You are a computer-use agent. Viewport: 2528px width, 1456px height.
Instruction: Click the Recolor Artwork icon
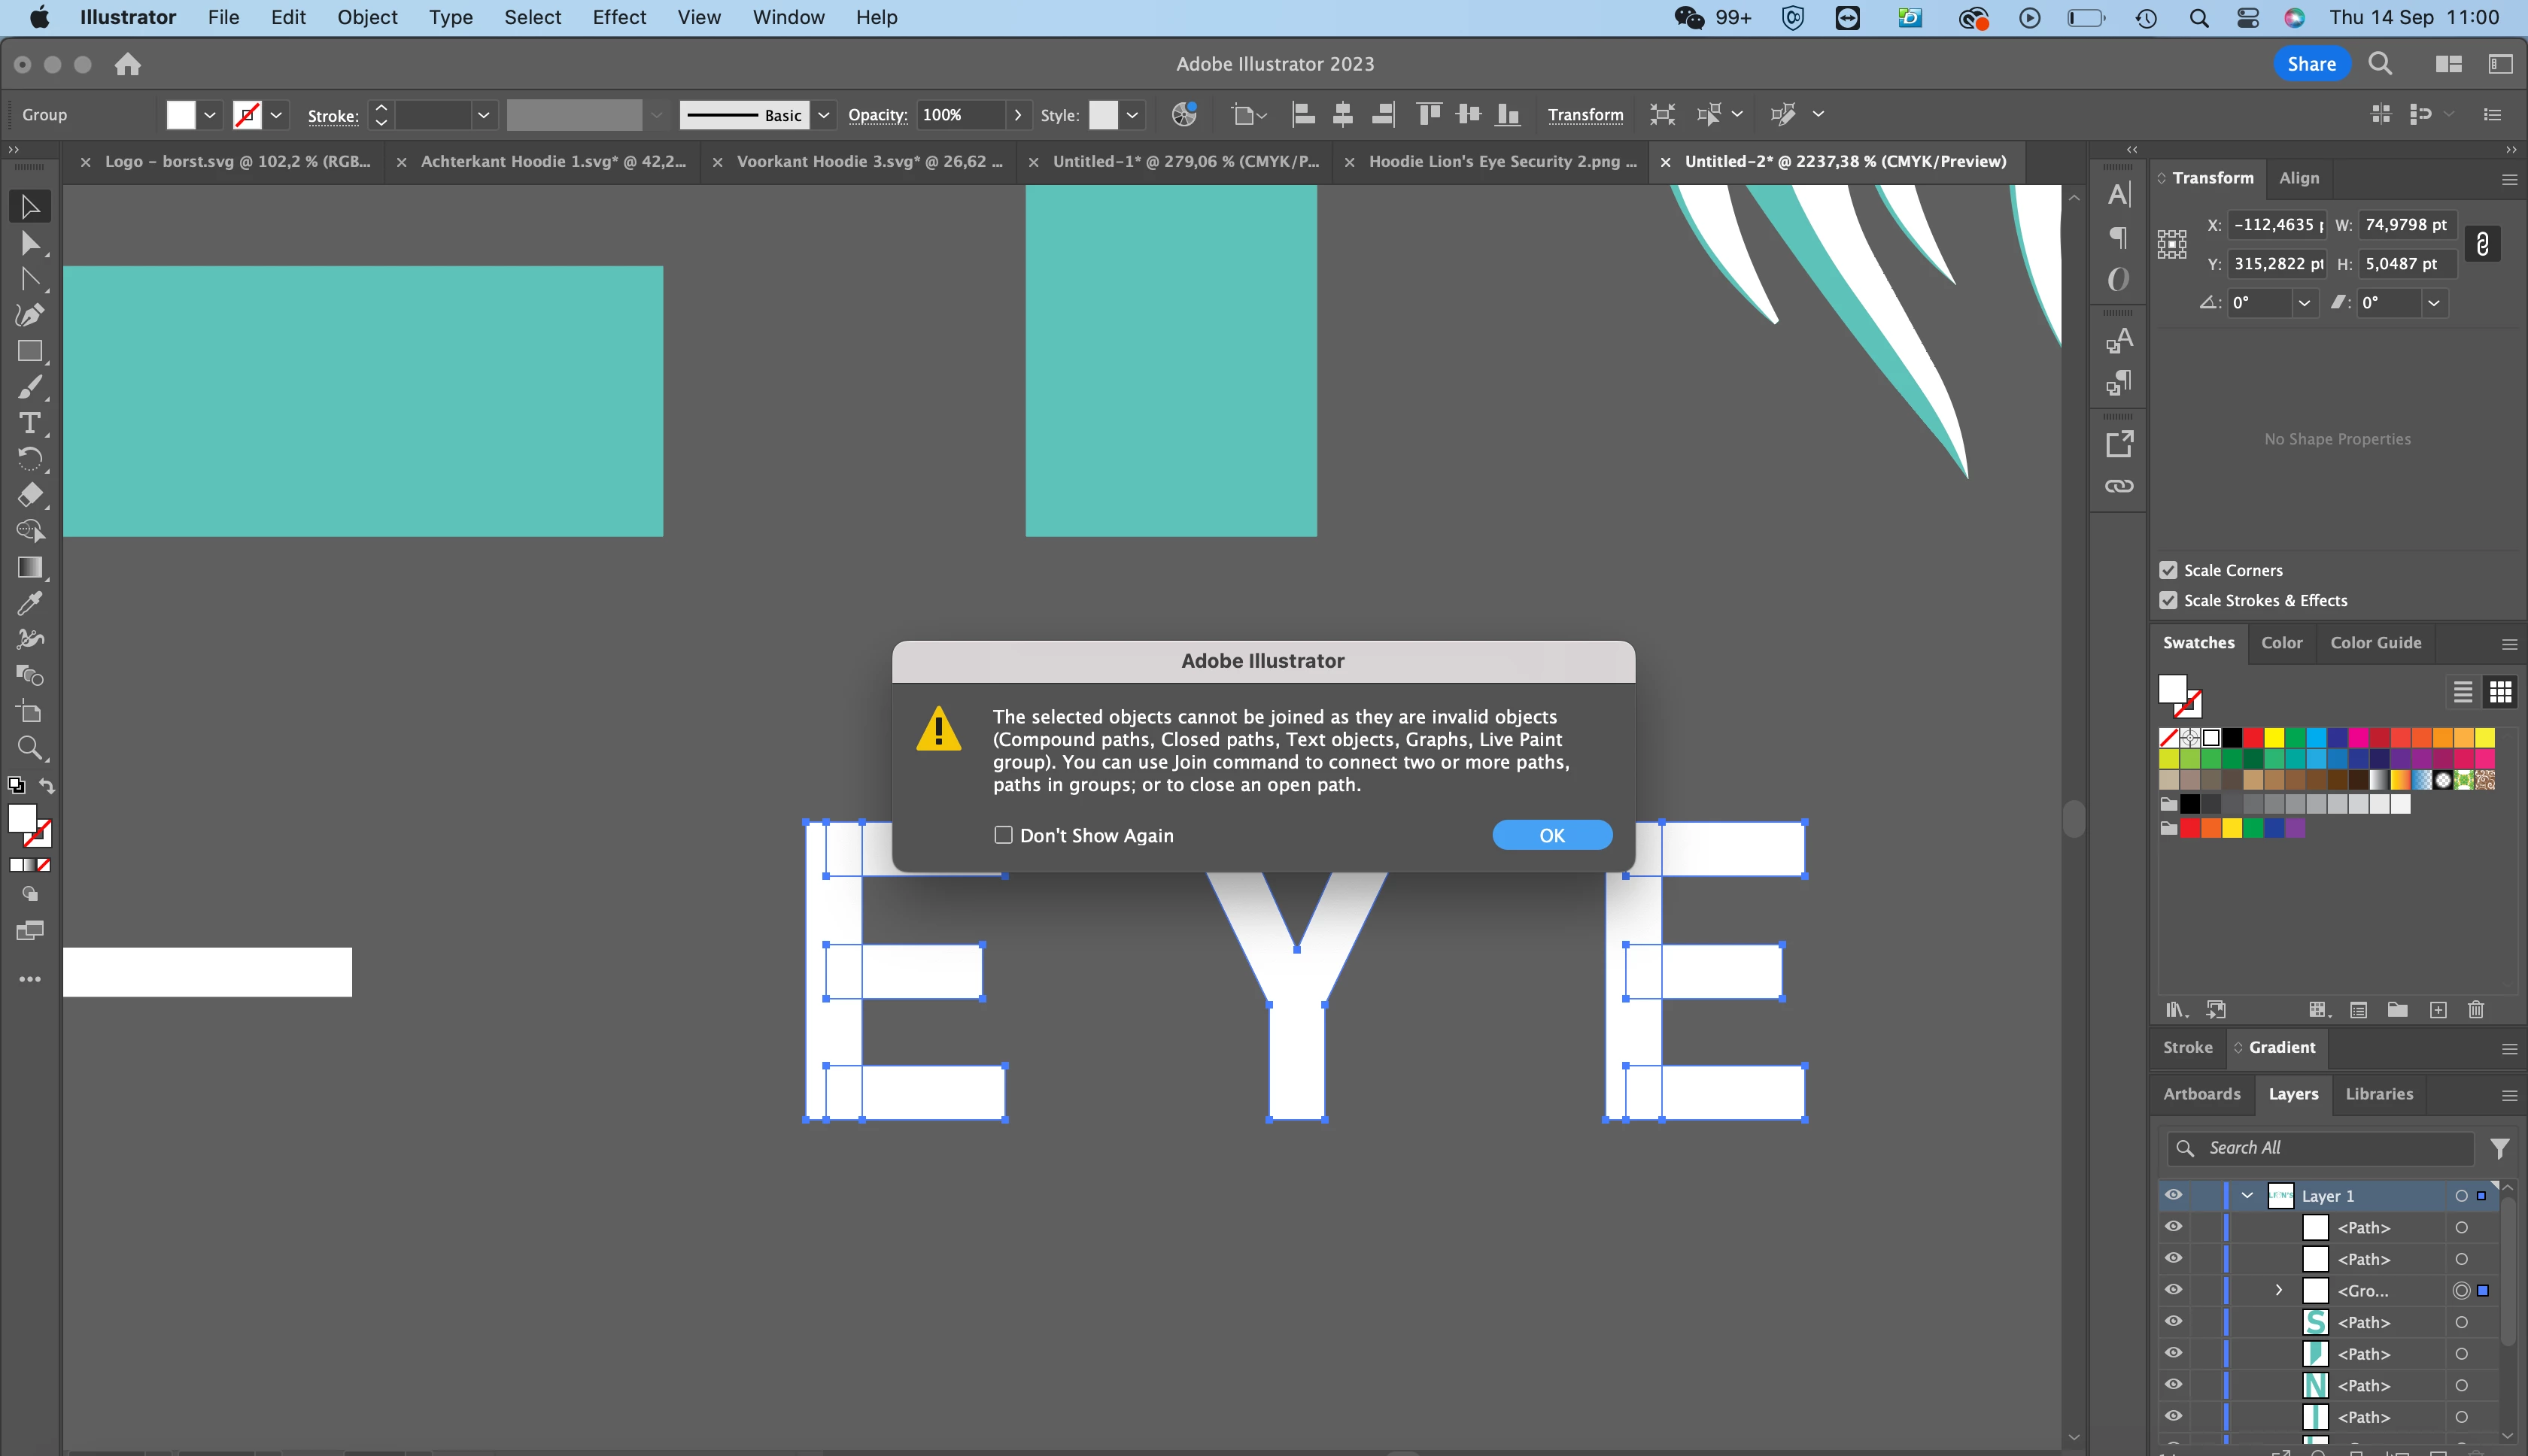(1183, 115)
